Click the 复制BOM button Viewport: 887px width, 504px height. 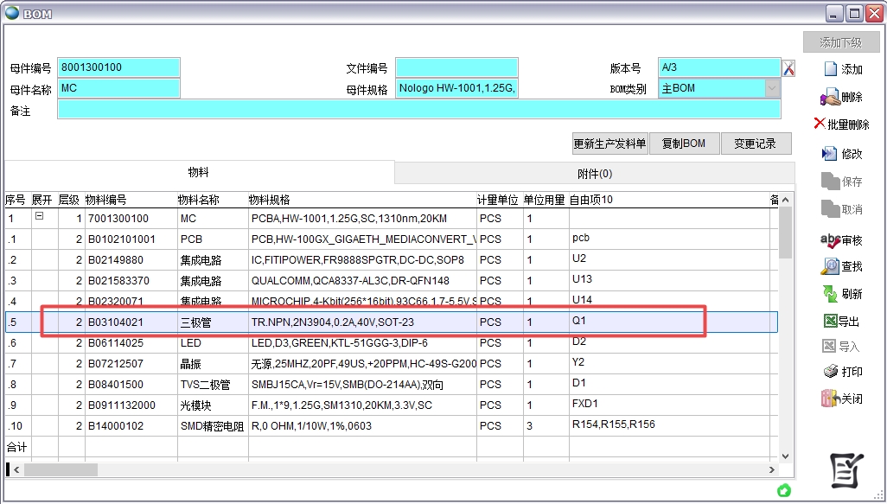click(684, 144)
